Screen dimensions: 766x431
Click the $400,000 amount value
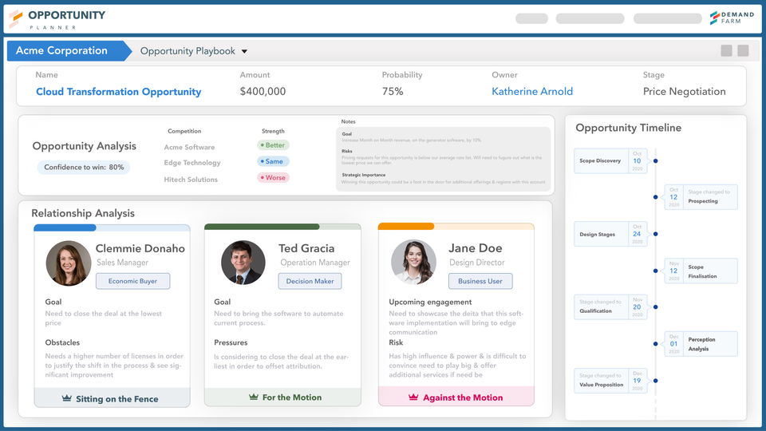(263, 91)
